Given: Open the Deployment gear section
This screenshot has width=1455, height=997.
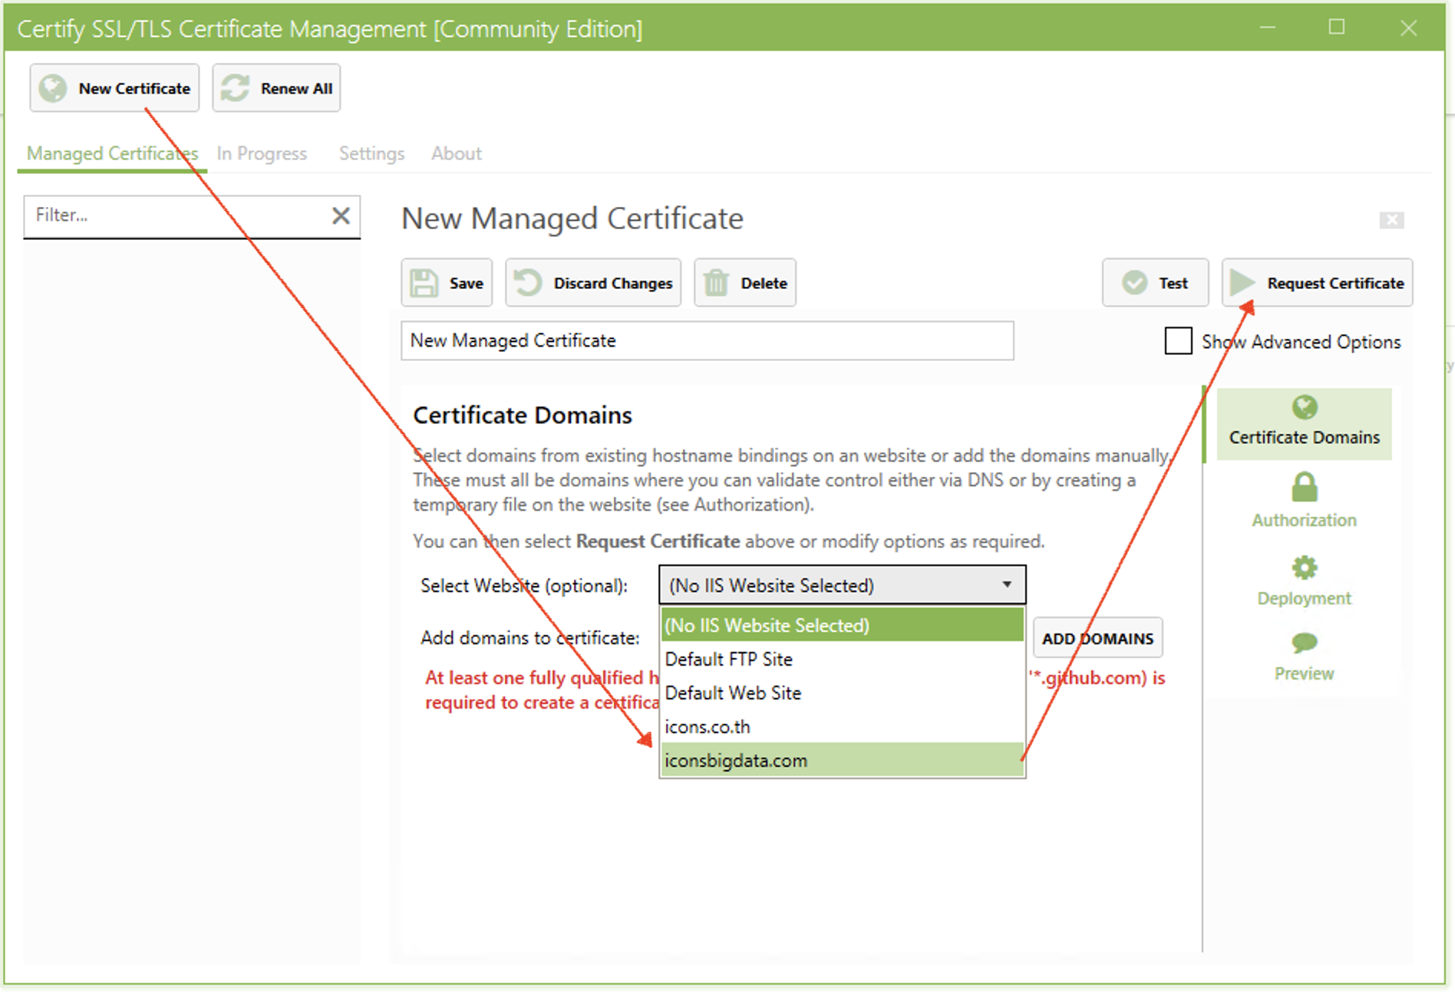Looking at the screenshot, I should 1304,581.
